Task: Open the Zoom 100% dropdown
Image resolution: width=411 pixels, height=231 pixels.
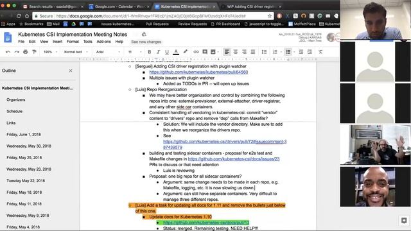Action: (50, 52)
